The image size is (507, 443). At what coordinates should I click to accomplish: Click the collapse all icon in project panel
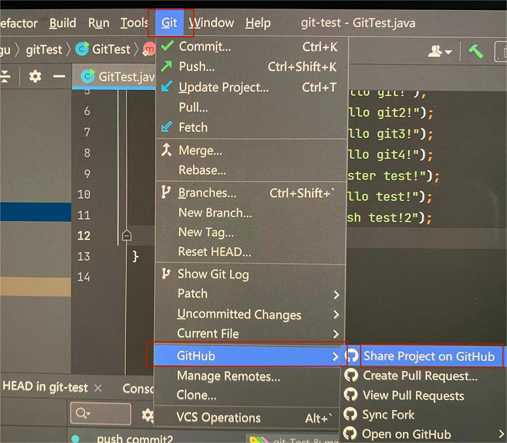(5, 77)
